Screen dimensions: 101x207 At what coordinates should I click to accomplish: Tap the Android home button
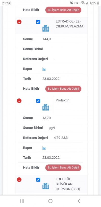click(x=50, y=201)
